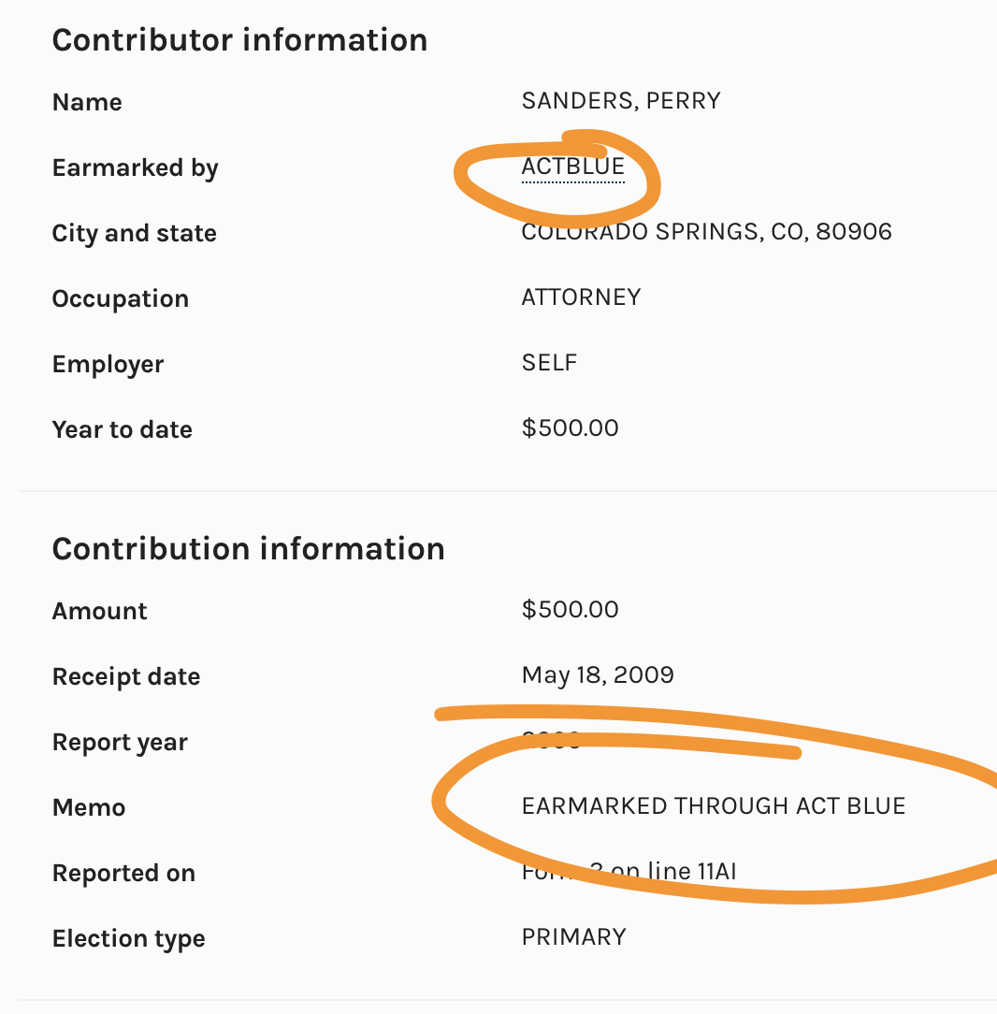Screen dimensions: 997x1014
Task: Click the Reported on label
Action: click(x=123, y=874)
